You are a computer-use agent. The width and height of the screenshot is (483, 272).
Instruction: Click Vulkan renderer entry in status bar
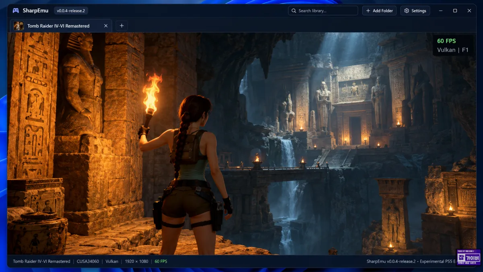pyautogui.click(x=112, y=261)
